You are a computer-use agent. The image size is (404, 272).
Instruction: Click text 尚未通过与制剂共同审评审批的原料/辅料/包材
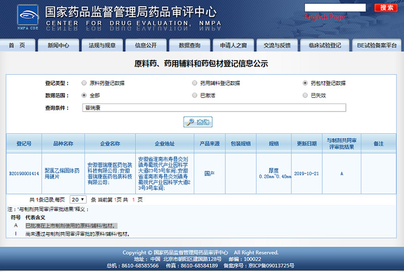click(x=77, y=234)
